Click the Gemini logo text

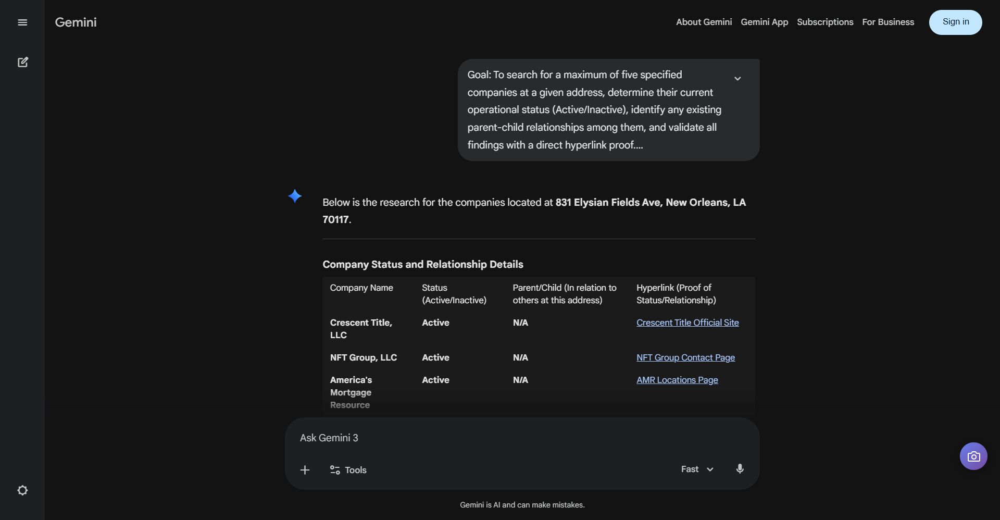(x=76, y=22)
